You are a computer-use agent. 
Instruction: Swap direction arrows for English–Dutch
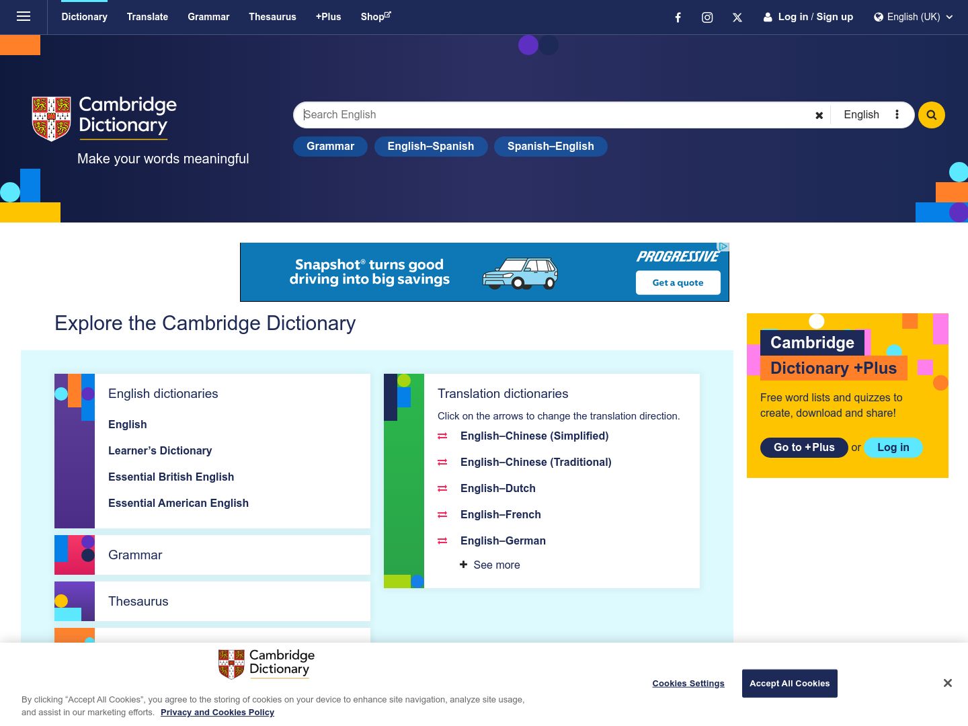442,489
